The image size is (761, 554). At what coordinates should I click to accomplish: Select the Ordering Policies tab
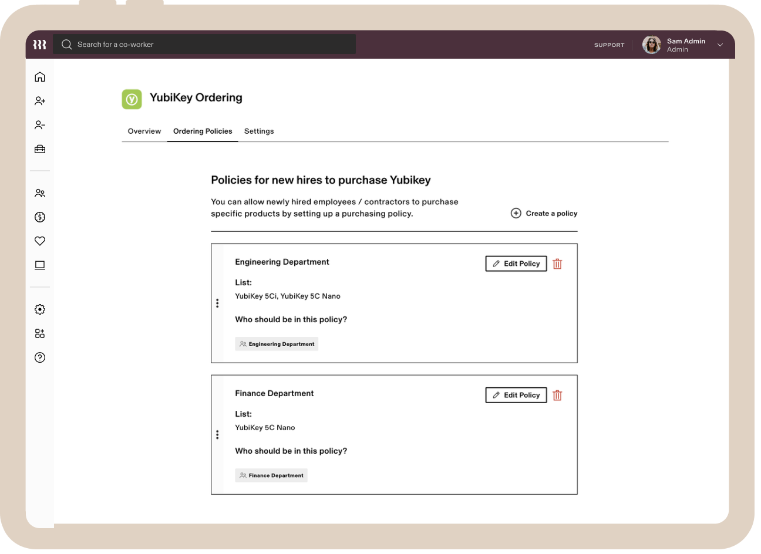click(203, 131)
